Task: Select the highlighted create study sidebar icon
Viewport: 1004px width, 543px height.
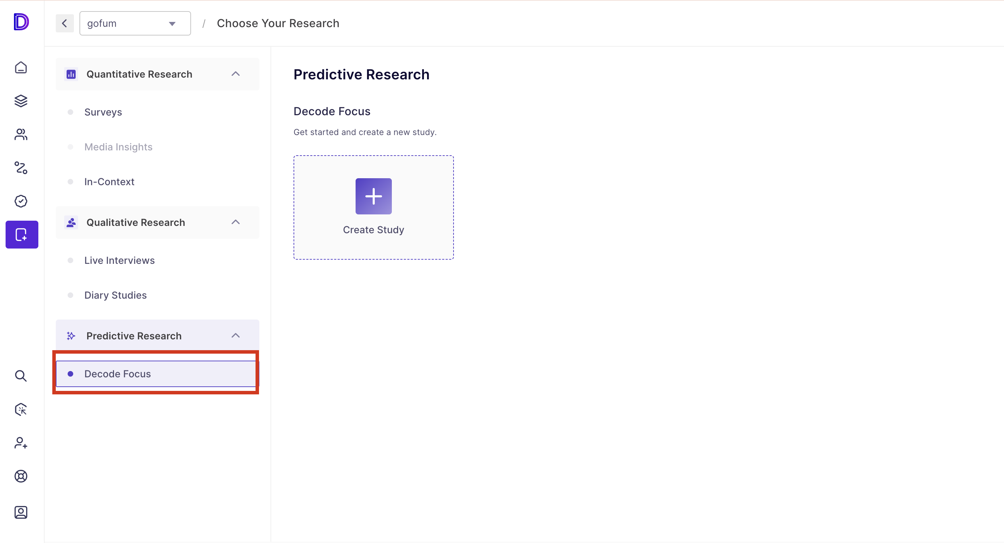Action: click(x=22, y=234)
